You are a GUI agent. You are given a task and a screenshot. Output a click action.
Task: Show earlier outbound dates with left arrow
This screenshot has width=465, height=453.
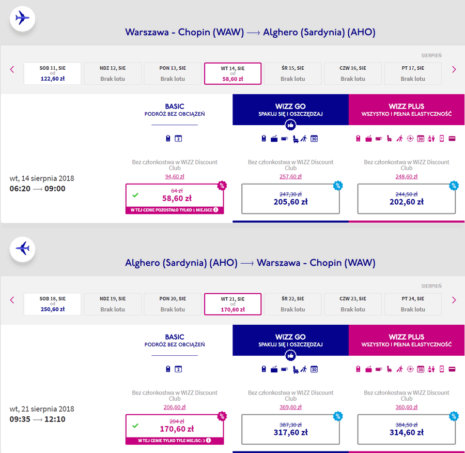[12, 69]
